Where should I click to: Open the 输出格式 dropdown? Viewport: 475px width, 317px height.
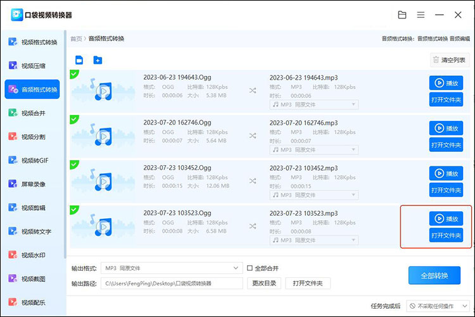172,268
